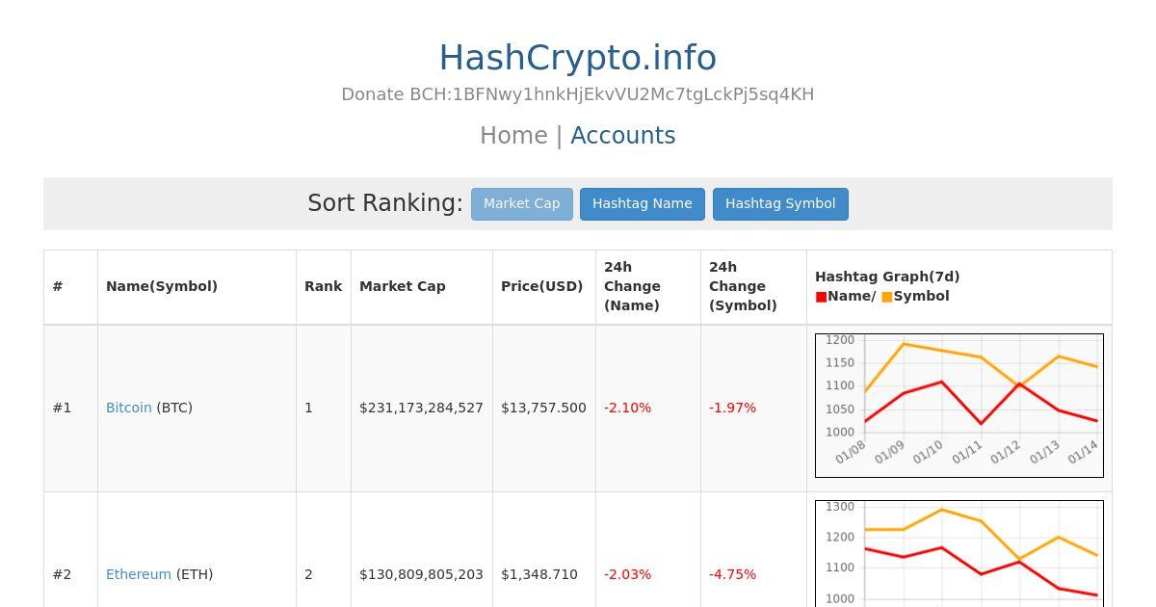Sort ranking by Hashtag Symbol
The width and height of the screenshot is (1156, 607).
780,204
